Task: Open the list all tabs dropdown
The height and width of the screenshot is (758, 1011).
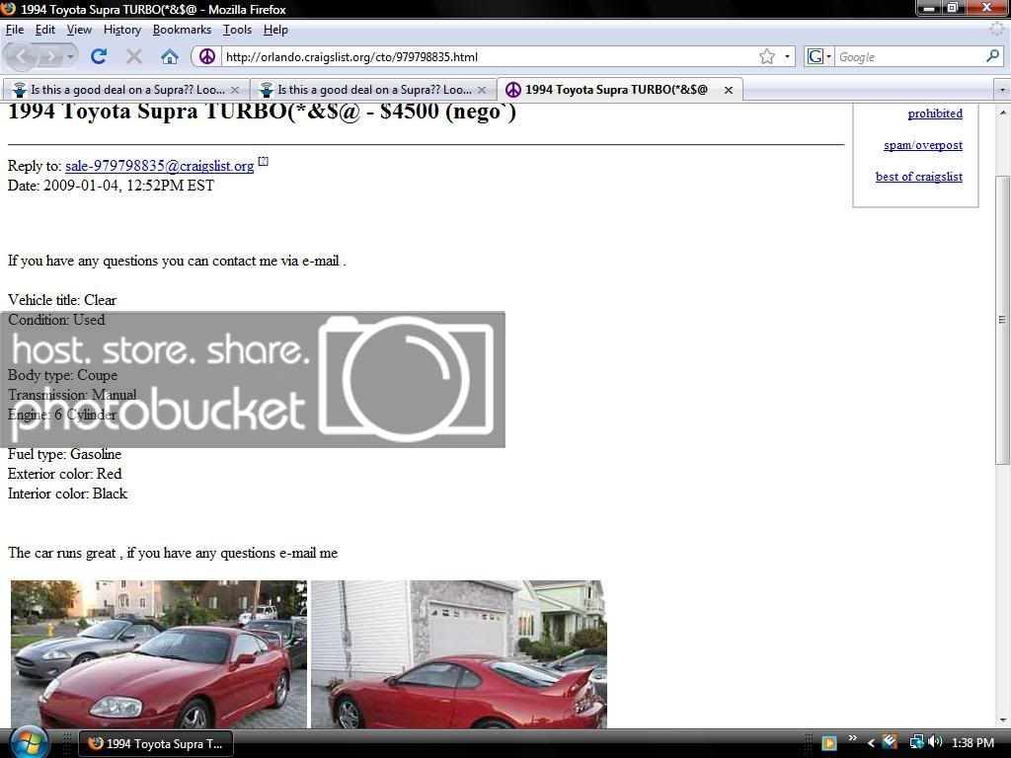Action: 1002,90
